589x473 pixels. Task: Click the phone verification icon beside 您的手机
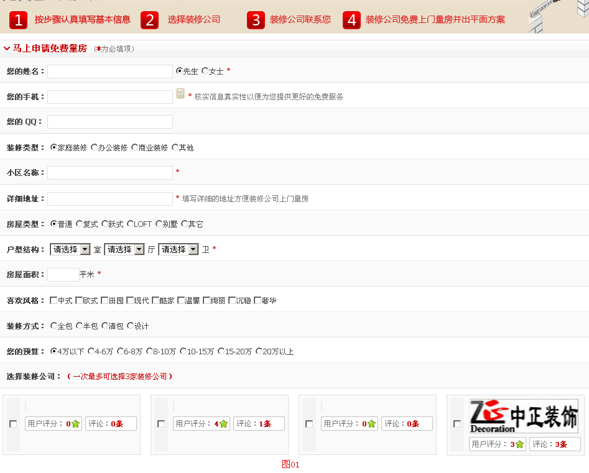180,93
